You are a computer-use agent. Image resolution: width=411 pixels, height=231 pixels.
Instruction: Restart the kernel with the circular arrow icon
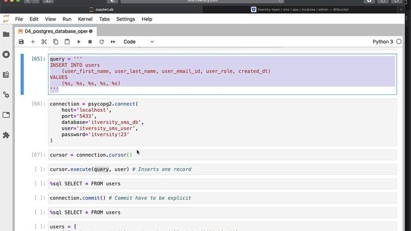click(x=101, y=42)
